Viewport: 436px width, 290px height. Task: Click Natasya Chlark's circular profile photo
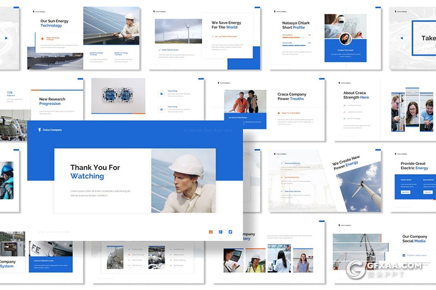pos(344,39)
